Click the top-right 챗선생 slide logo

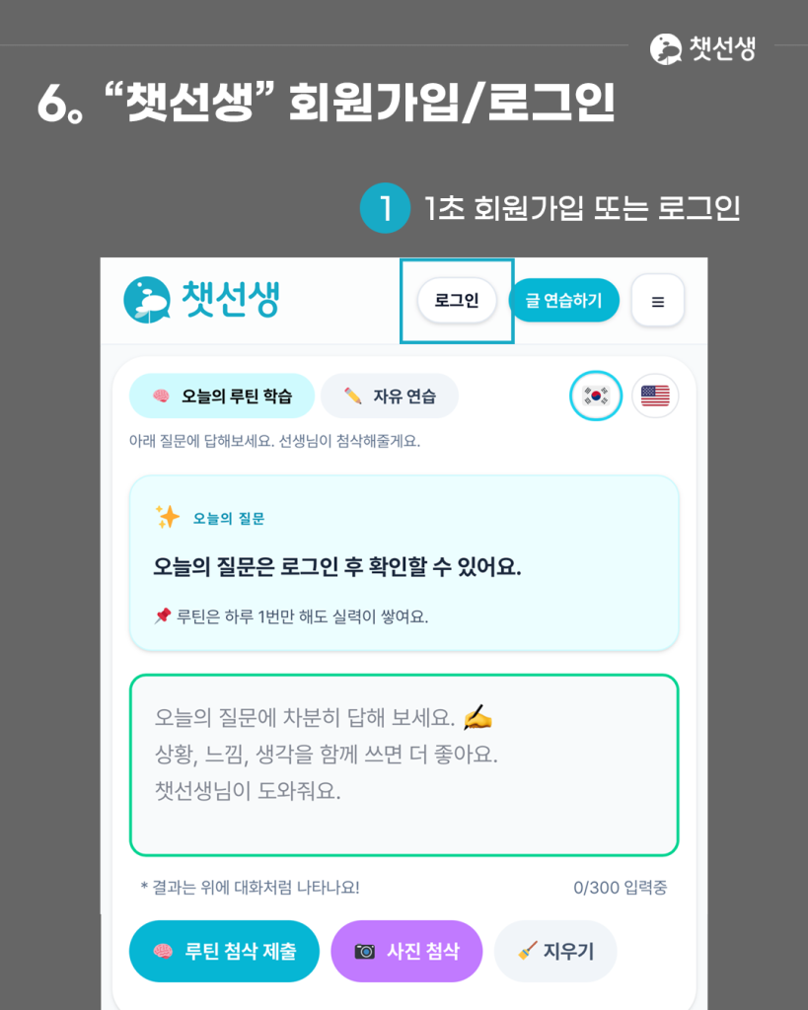click(x=702, y=48)
